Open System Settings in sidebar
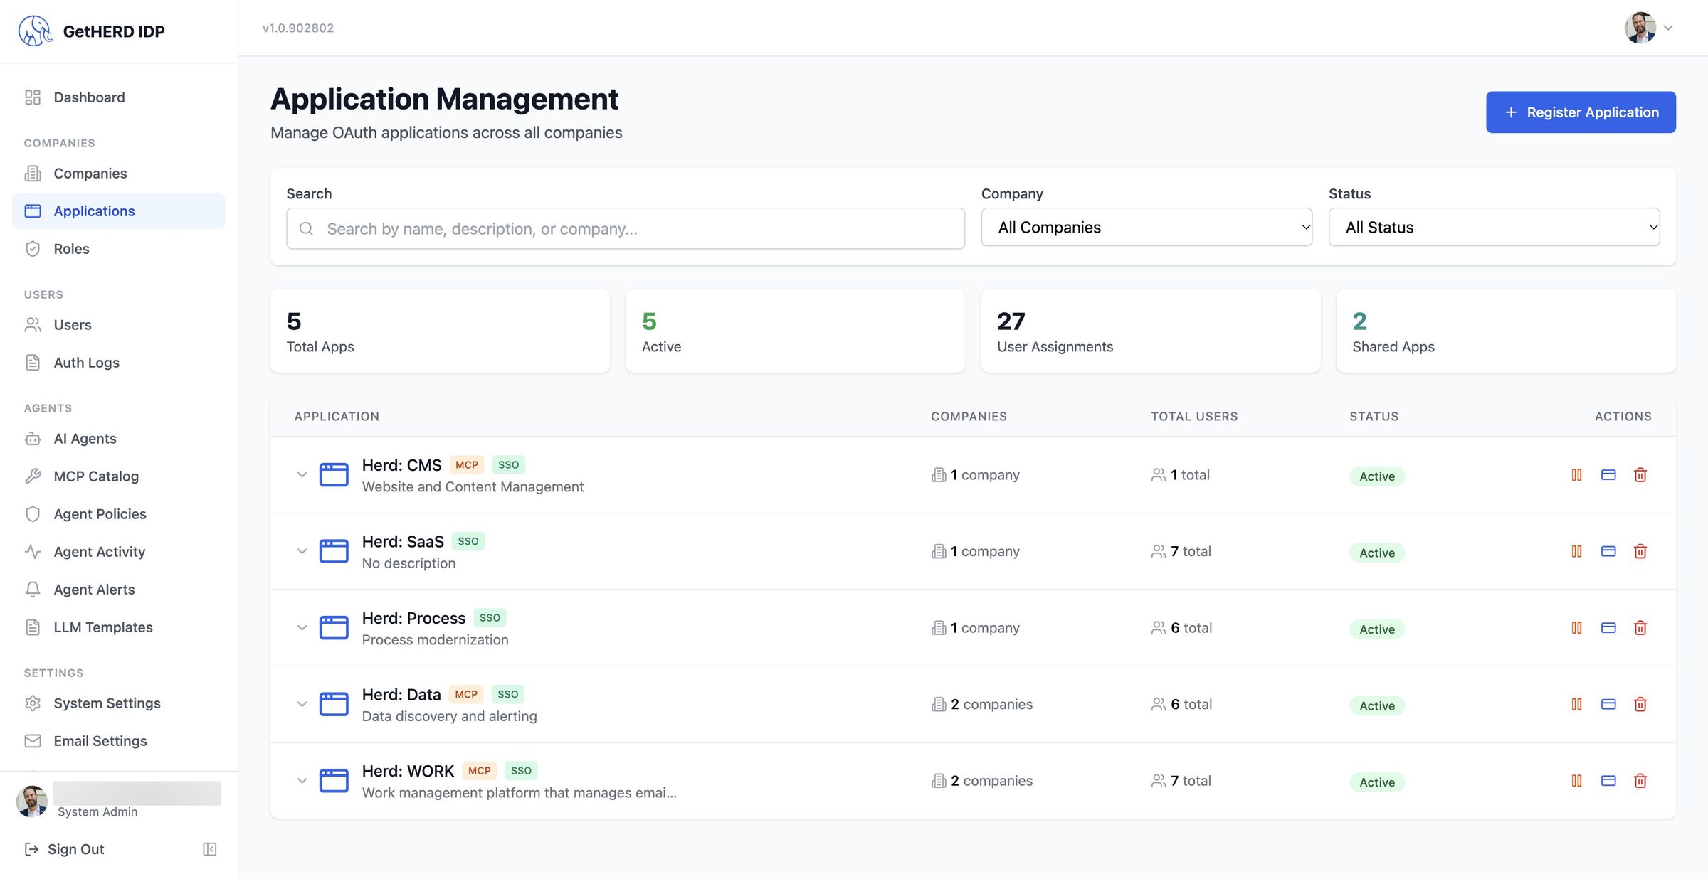This screenshot has width=1708, height=879. click(119, 703)
